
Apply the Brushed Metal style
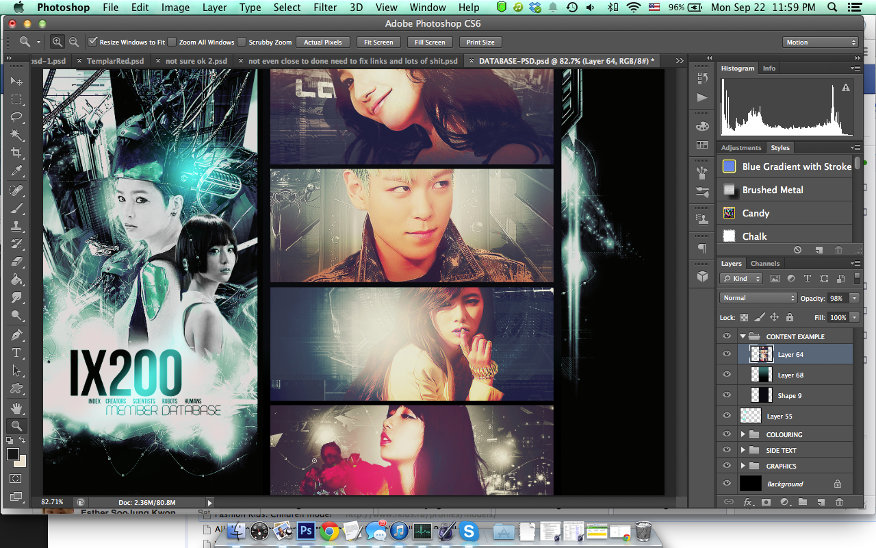point(785,190)
